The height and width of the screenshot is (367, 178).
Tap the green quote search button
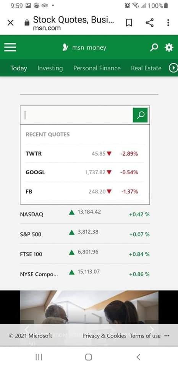pos(140,115)
